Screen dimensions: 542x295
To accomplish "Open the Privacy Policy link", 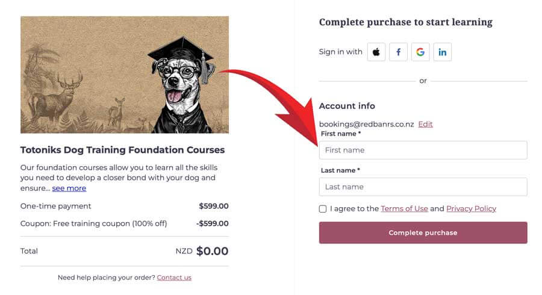I will coord(471,209).
